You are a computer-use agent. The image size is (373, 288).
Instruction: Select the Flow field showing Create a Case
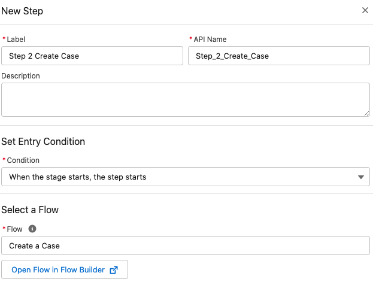coord(186,246)
